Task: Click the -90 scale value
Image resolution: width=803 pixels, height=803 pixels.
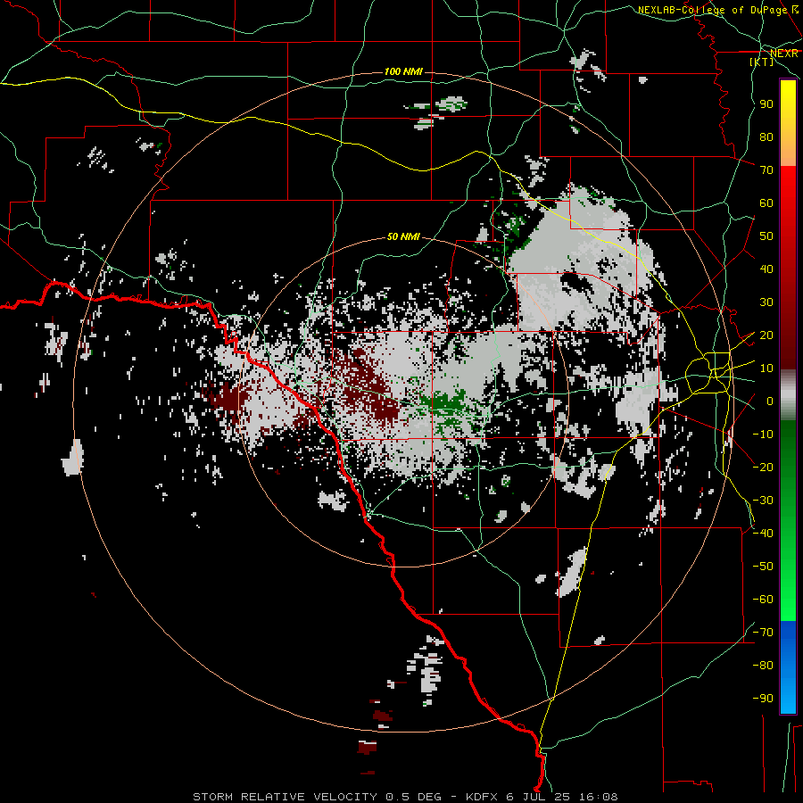Action: pos(763,699)
